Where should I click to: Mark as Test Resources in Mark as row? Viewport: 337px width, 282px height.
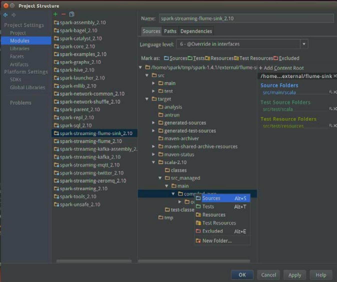click(253, 58)
